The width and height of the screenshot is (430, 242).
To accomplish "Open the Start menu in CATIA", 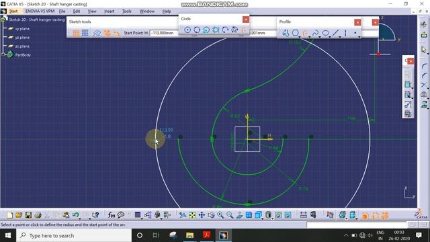I will (13, 11).
